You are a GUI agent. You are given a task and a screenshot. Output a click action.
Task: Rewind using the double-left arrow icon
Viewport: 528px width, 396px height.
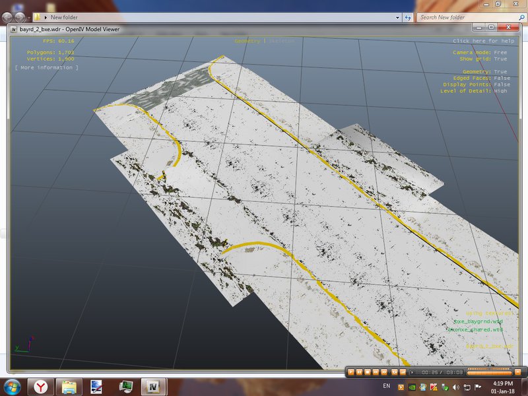click(376, 372)
